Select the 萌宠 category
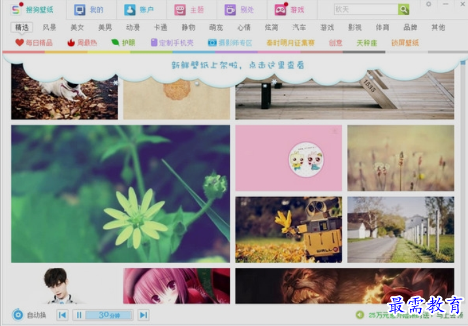Screen dimensions: 468x326 [x=216, y=27]
